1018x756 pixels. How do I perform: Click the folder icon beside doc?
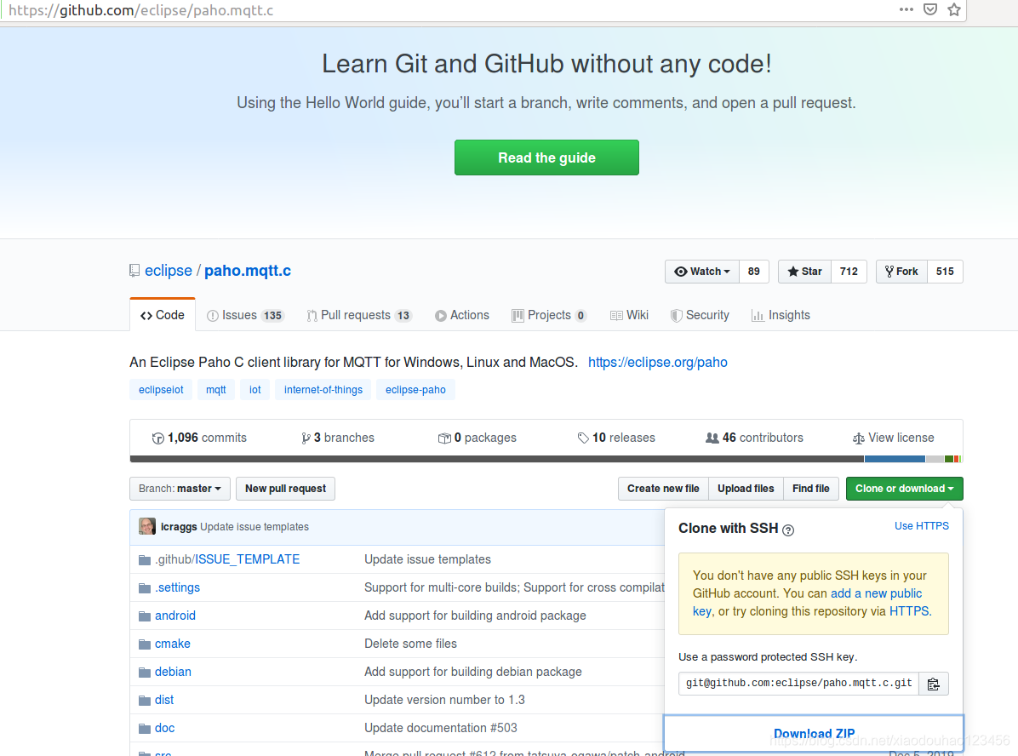point(145,729)
